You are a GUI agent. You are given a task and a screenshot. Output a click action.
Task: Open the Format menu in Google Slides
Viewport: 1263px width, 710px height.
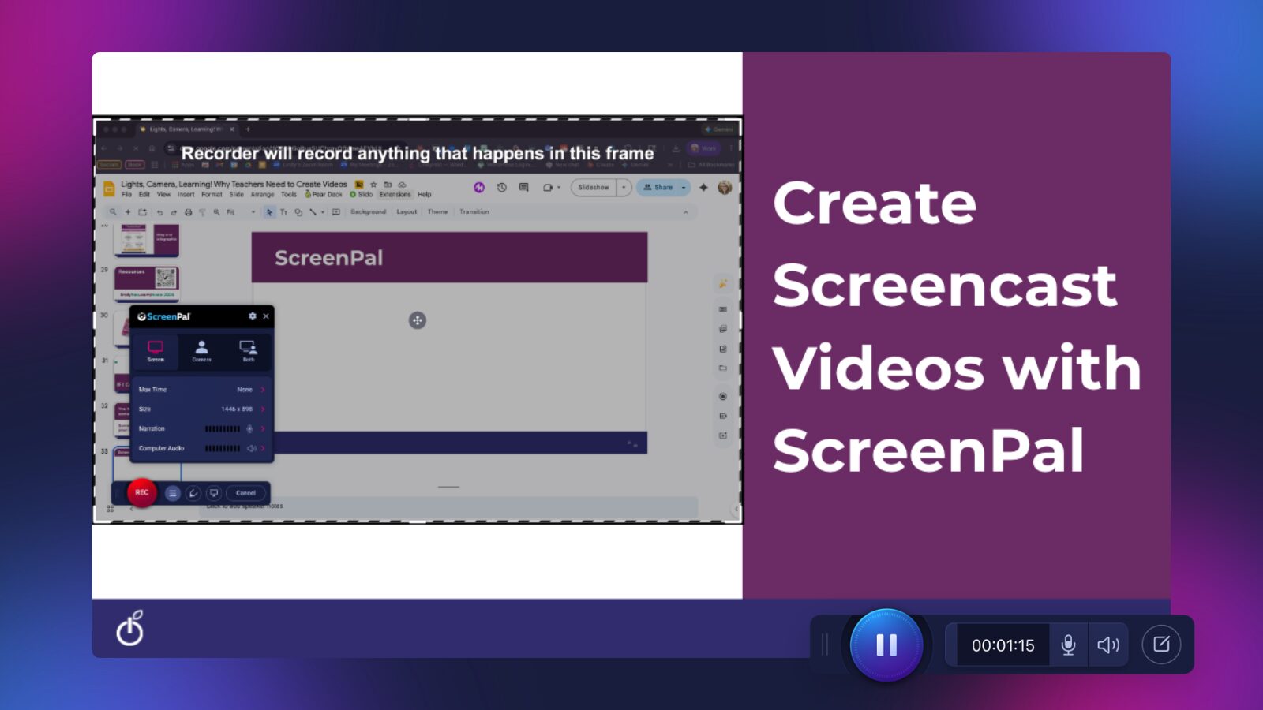point(212,195)
